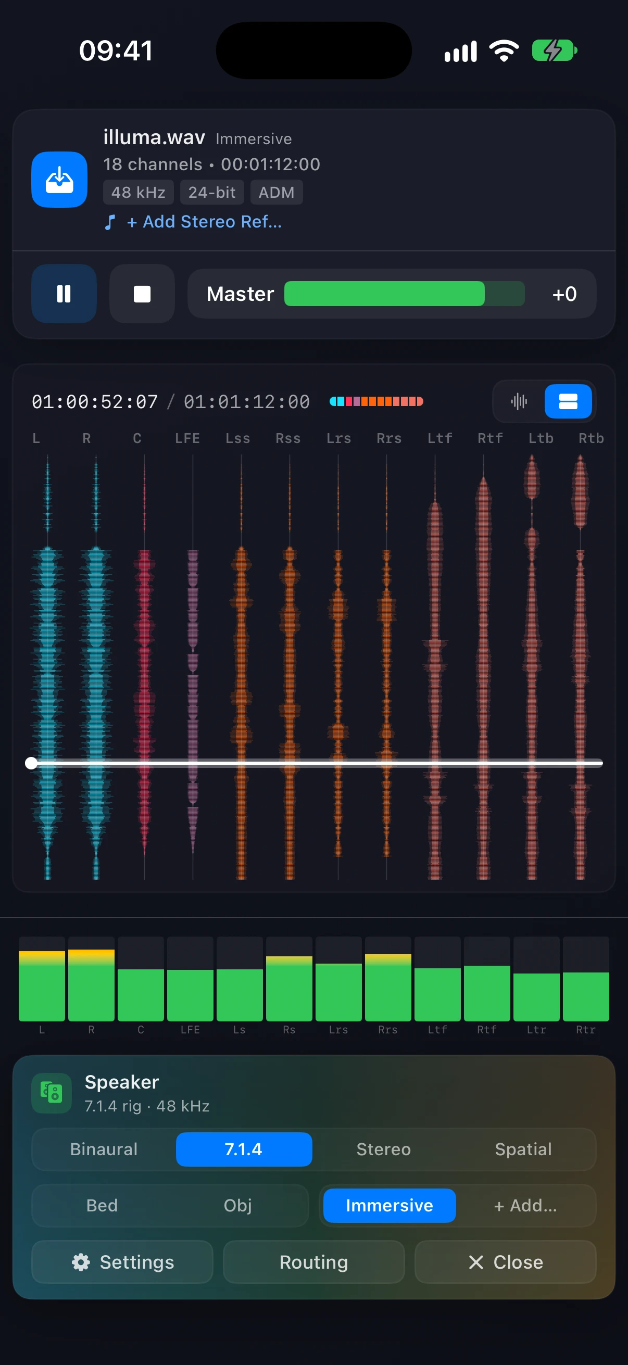Click the LFE level meter bar
Viewport: 628px width, 1365px height.
[x=190, y=979]
